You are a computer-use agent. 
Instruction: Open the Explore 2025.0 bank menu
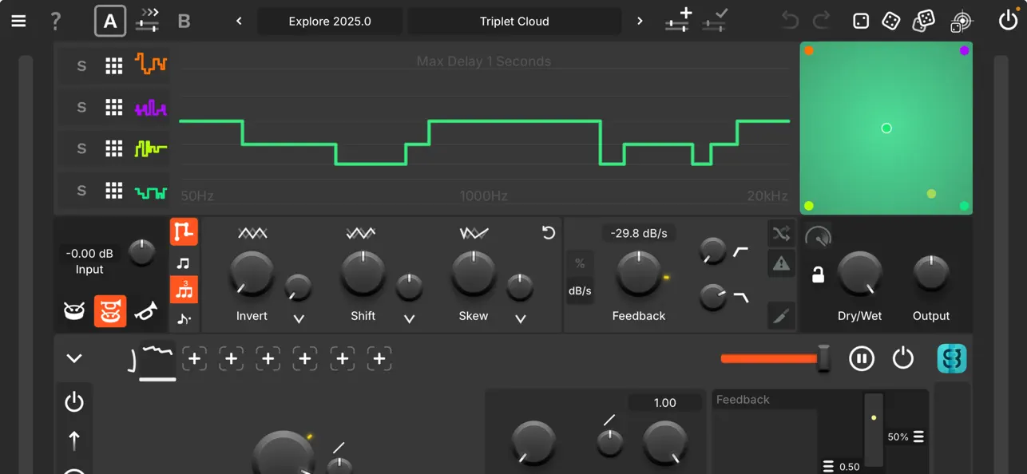(x=330, y=22)
